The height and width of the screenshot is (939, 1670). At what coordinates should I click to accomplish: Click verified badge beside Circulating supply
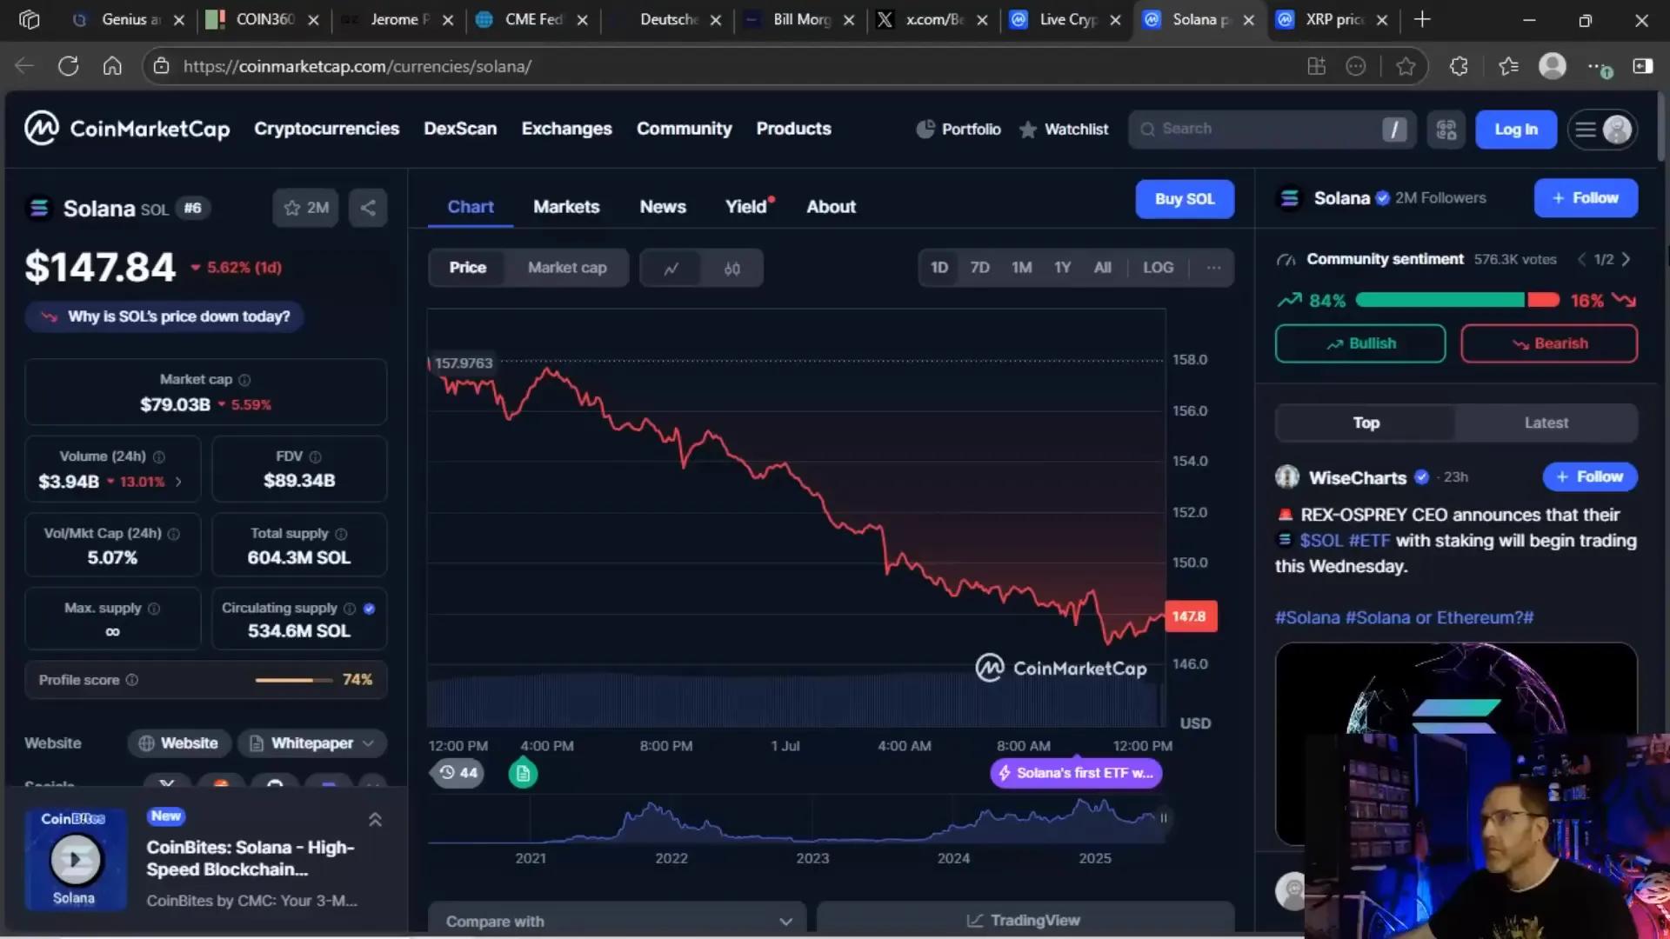[369, 609]
